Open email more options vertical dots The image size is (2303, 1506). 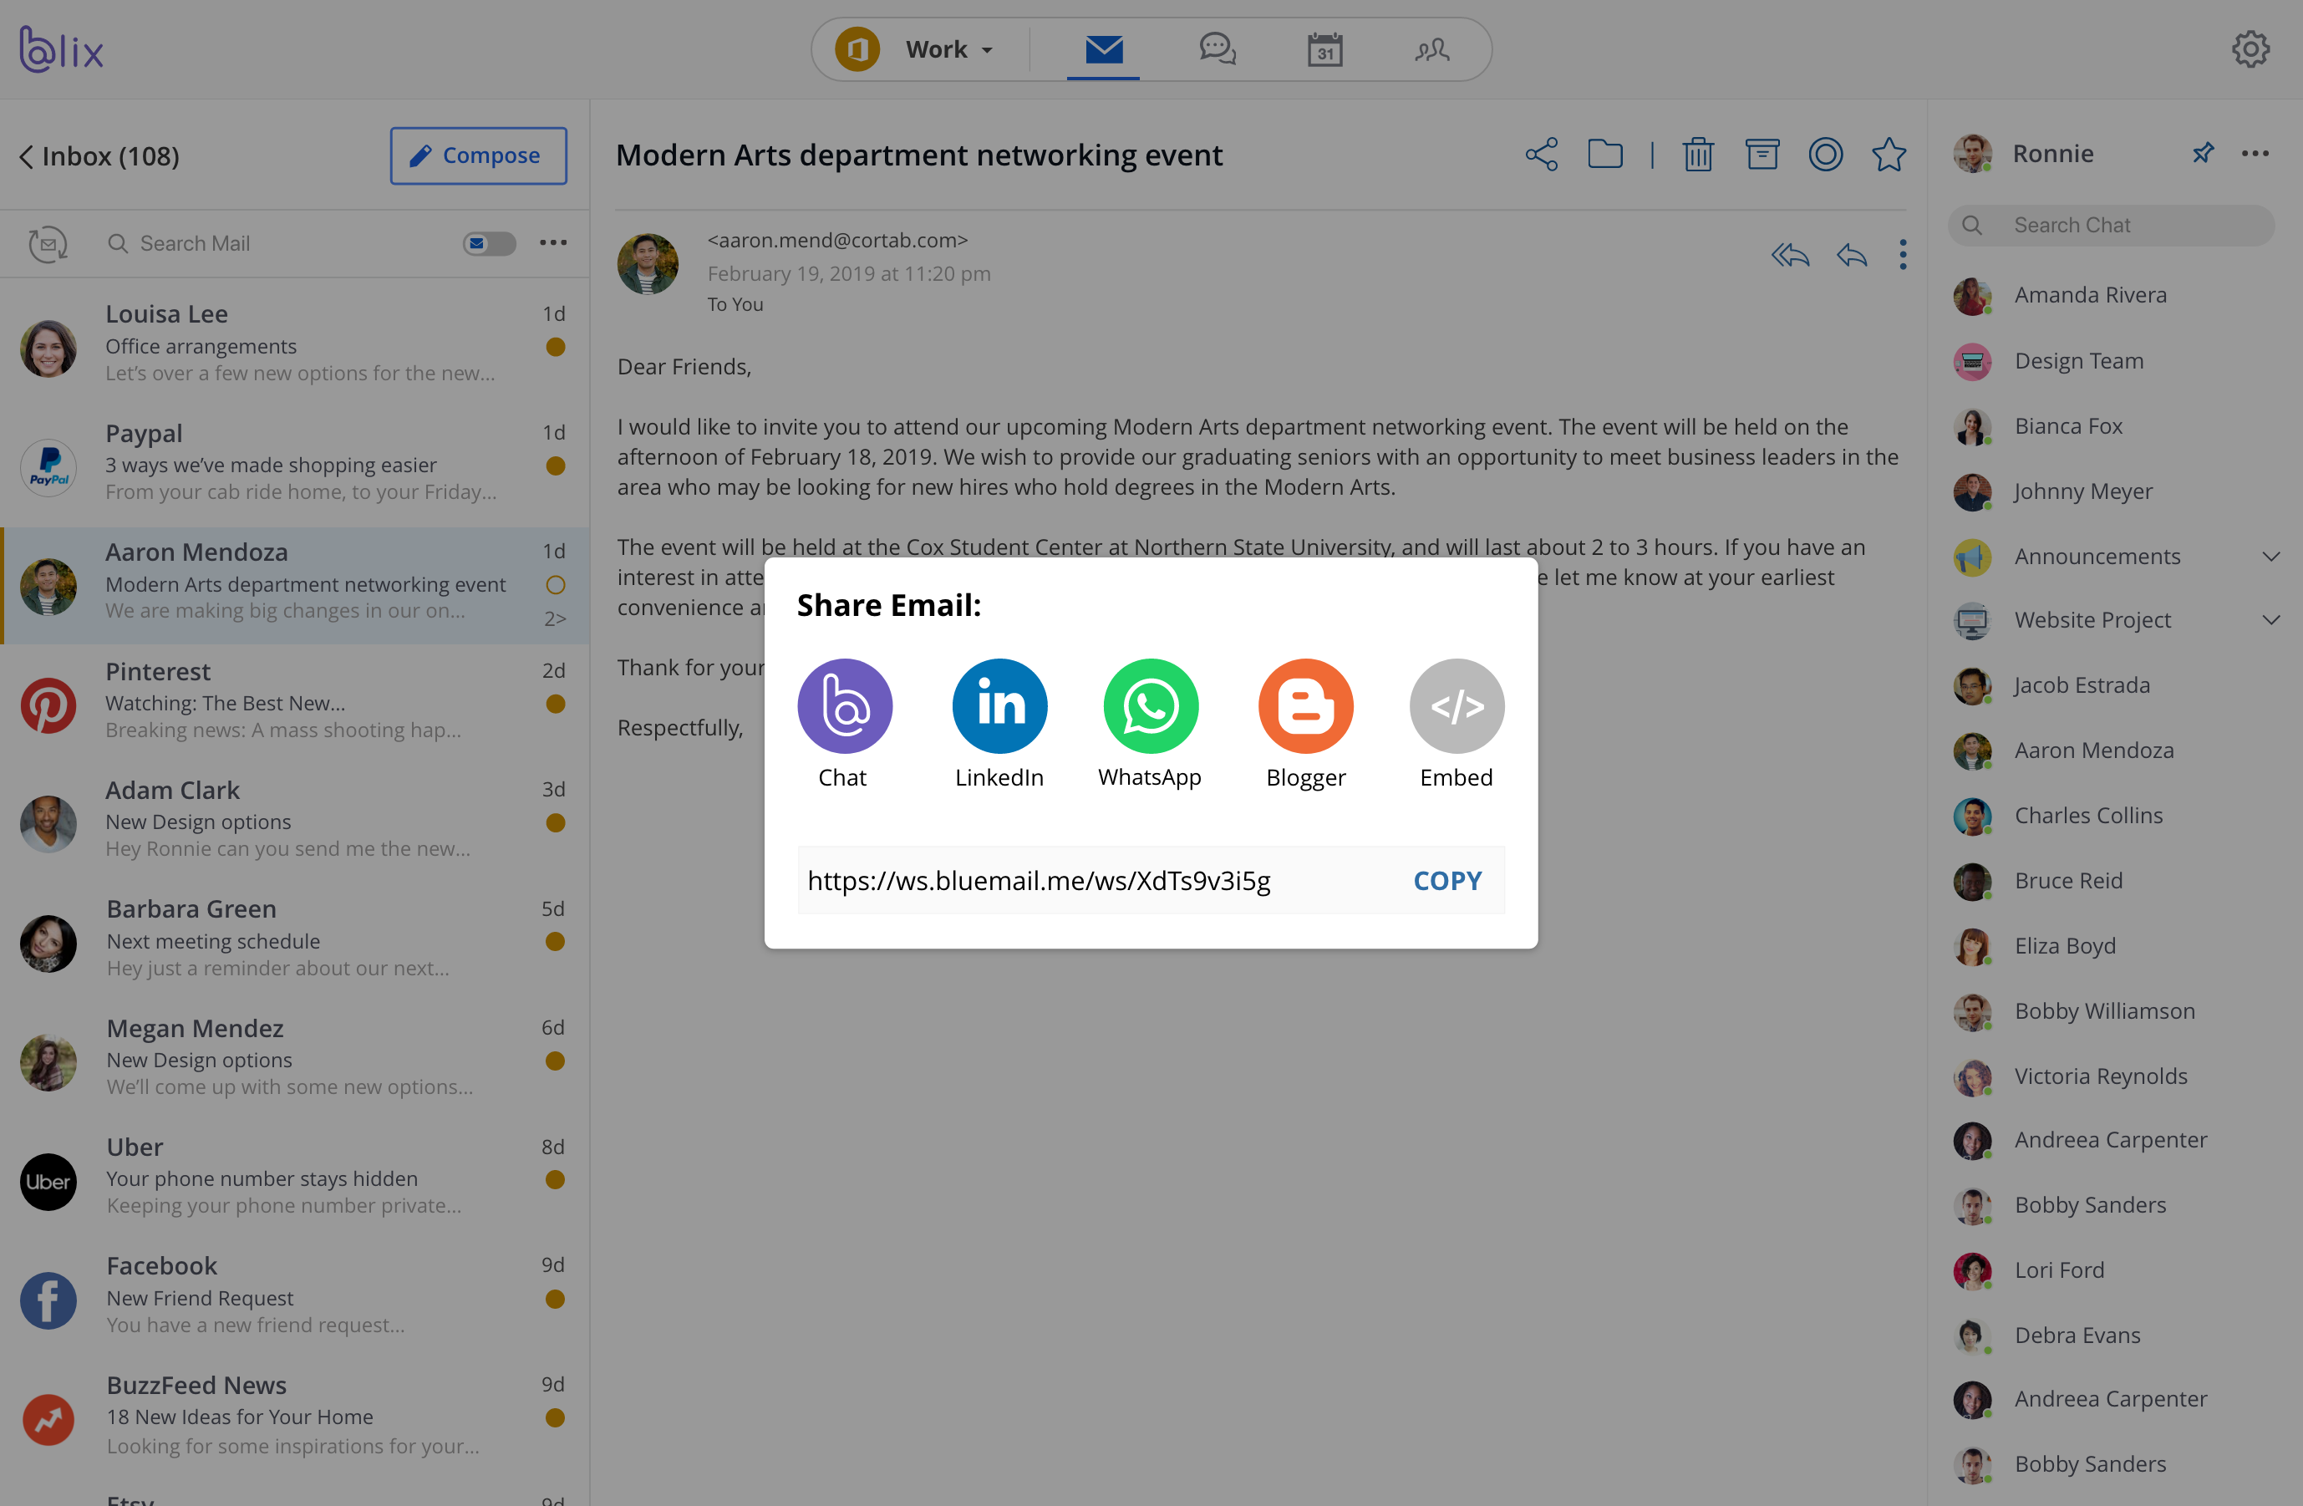1903,255
